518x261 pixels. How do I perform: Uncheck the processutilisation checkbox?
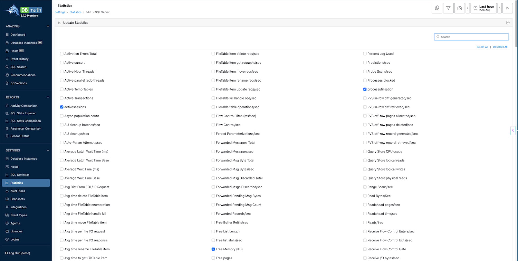coord(365,89)
